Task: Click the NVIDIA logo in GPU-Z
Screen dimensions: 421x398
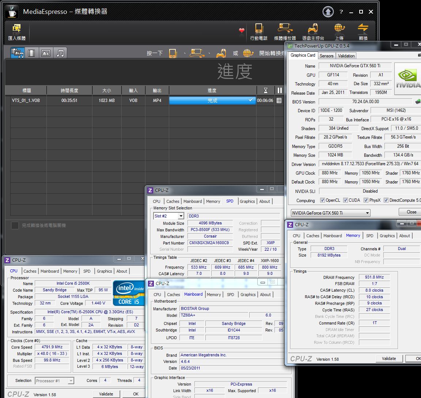Action: pyautogui.click(x=408, y=79)
